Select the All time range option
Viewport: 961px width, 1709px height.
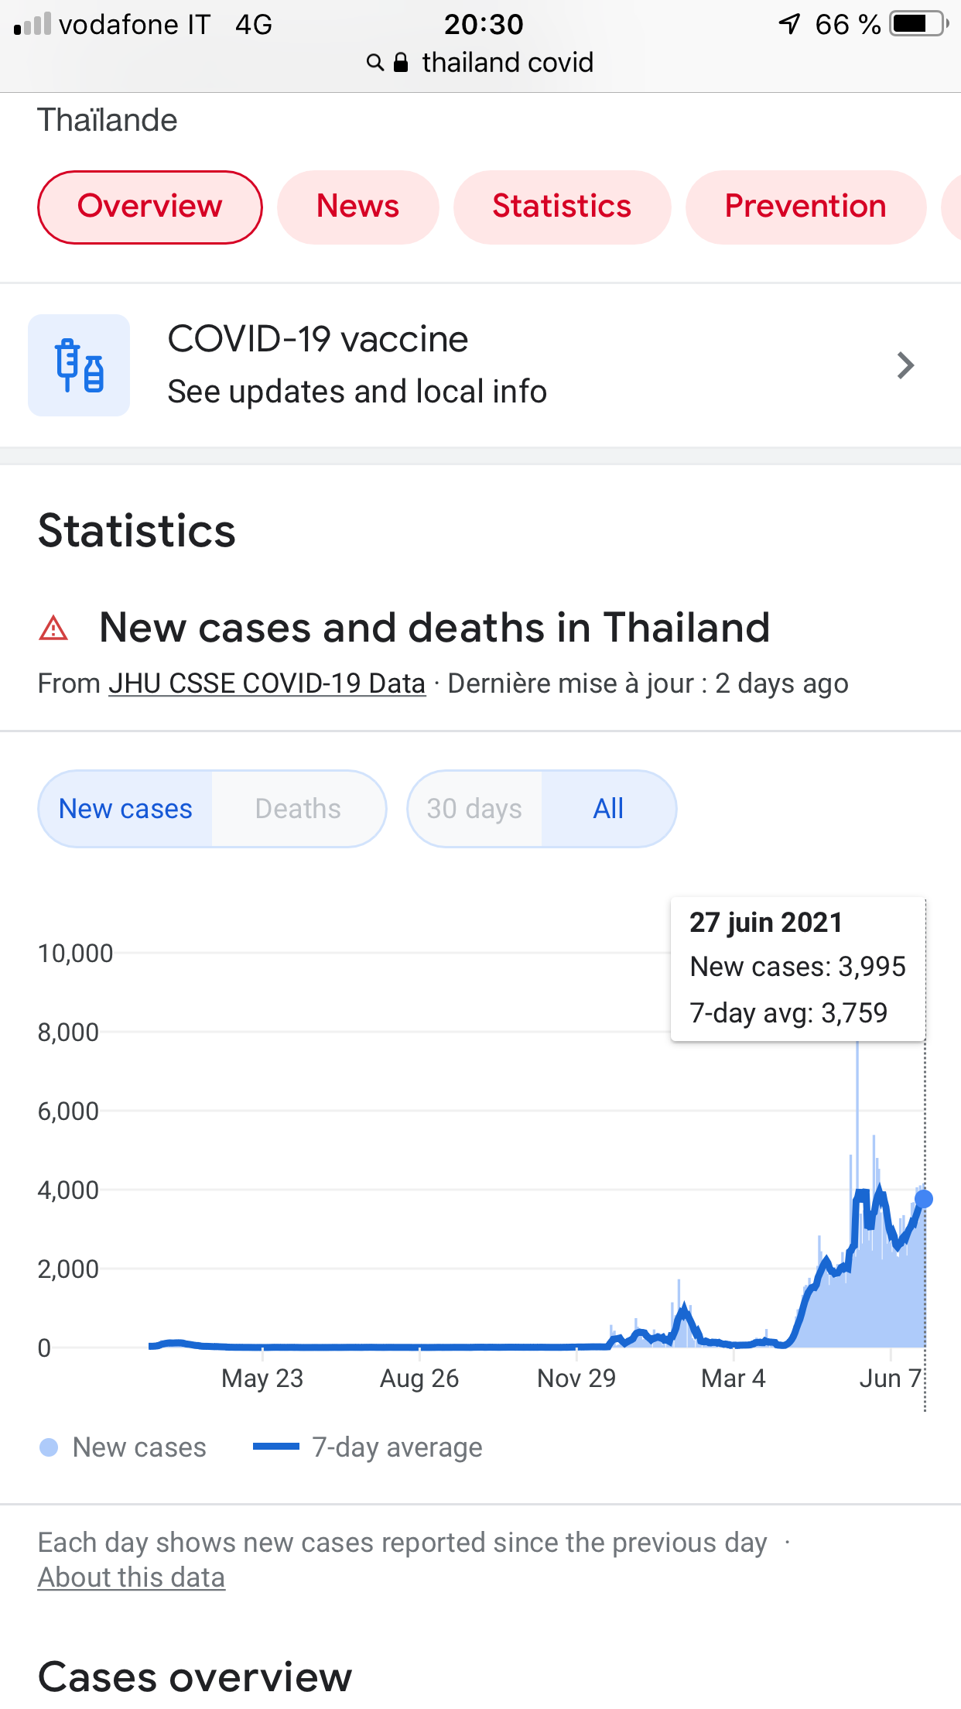coord(608,809)
